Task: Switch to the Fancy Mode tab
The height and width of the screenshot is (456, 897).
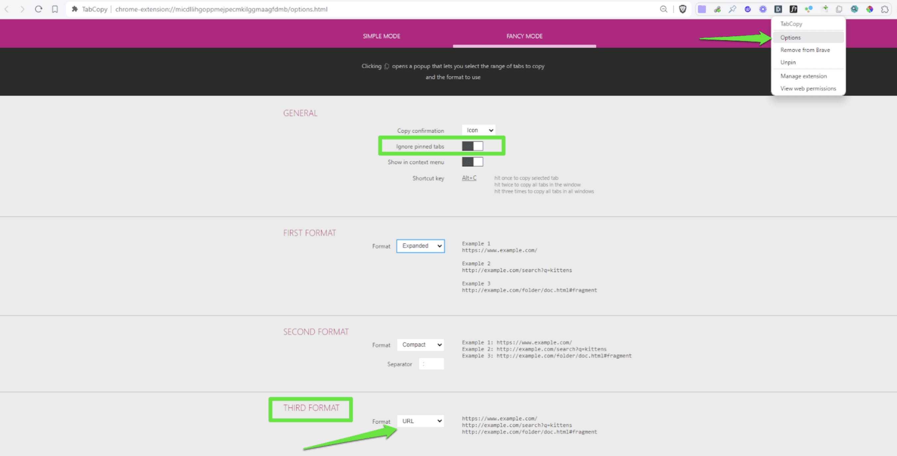Action: click(524, 36)
